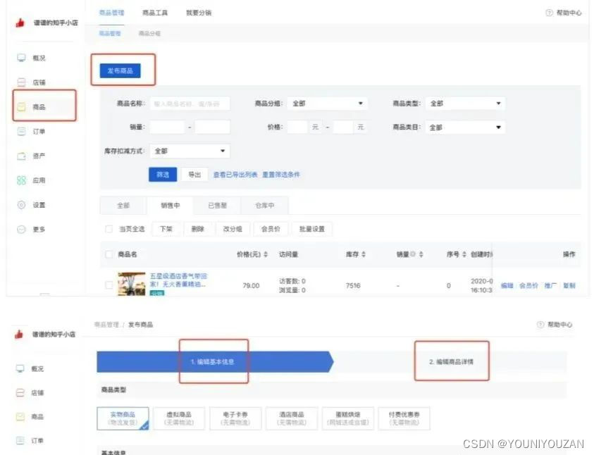Sort by 序号 column arrows
Viewport: 594px width, 455px height.
(464, 254)
